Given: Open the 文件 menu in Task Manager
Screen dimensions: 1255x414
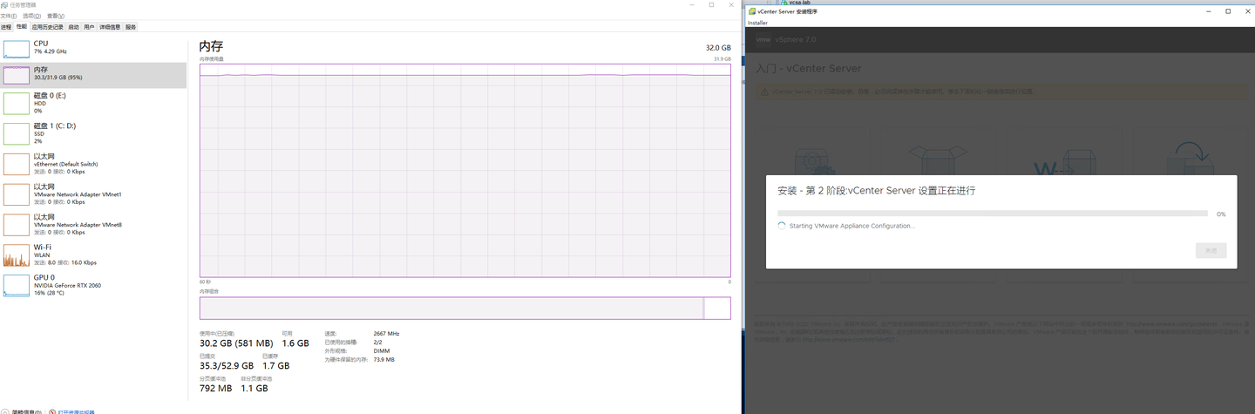Looking at the screenshot, I should point(9,16).
